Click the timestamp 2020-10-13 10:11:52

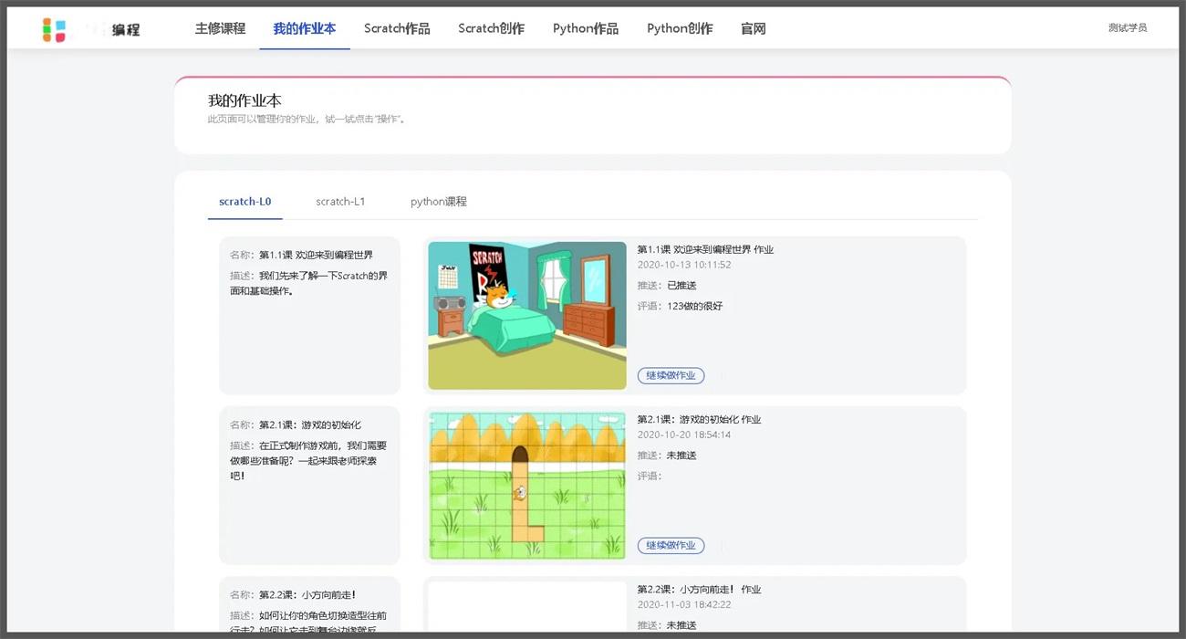[x=684, y=265]
